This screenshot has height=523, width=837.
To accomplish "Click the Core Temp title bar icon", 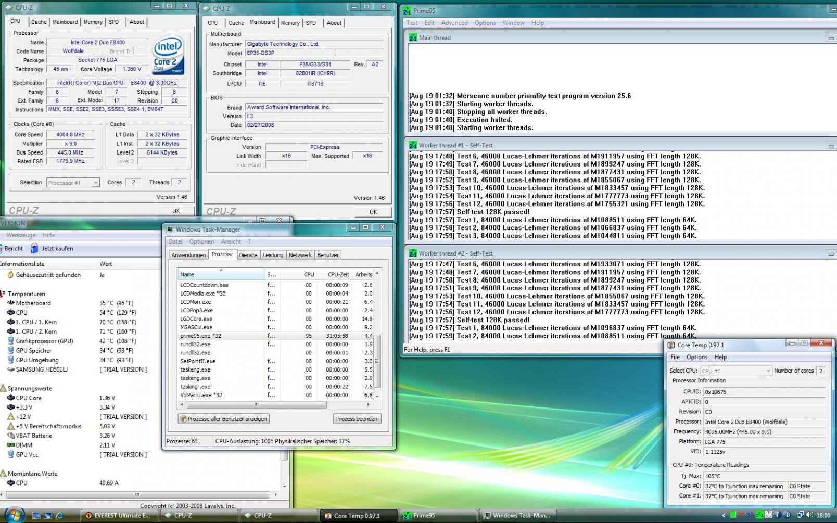I will pos(671,345).
